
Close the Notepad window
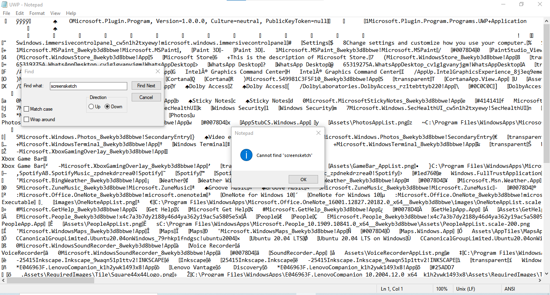(x=540, y=4)
